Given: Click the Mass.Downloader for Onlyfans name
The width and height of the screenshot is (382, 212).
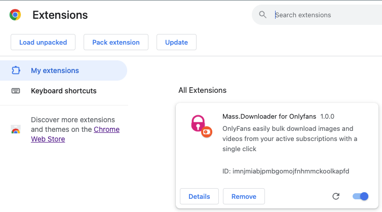Looking at the screenshot, I should point(269,116).
